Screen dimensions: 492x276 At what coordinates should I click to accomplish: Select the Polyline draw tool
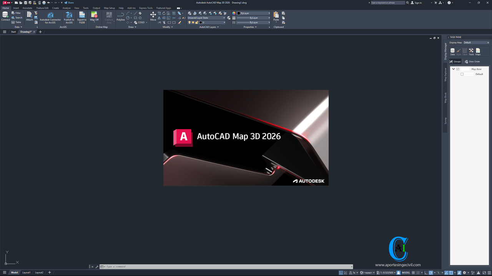click(121, 16)
